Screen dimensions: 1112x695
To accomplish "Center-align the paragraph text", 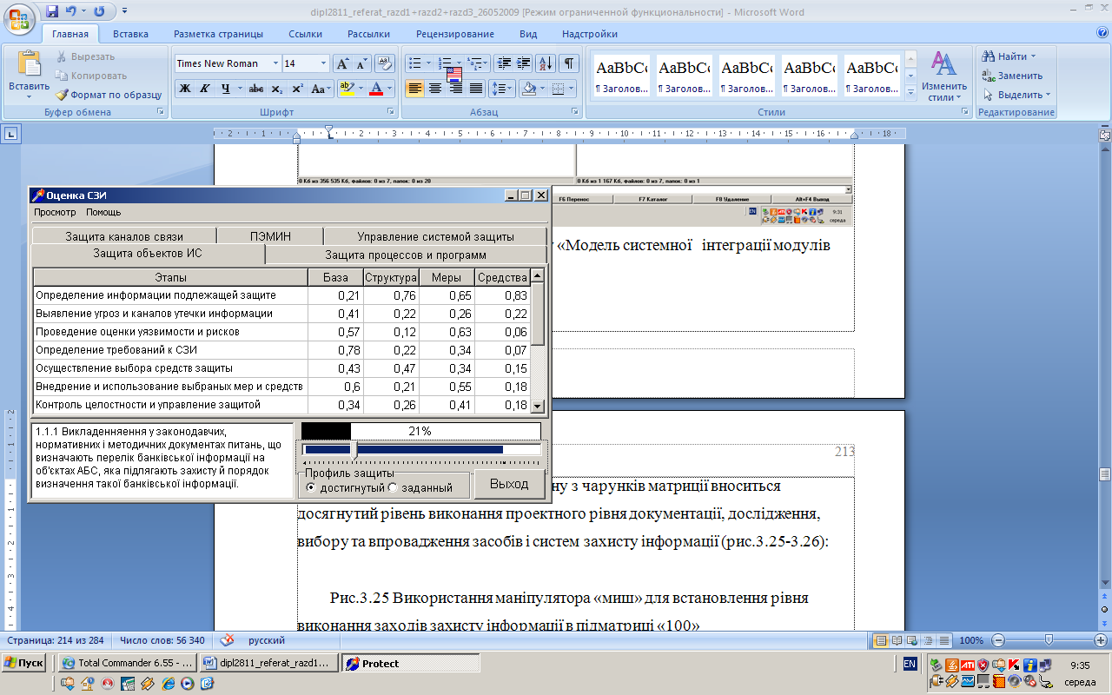I will click(x=435, y=89).
